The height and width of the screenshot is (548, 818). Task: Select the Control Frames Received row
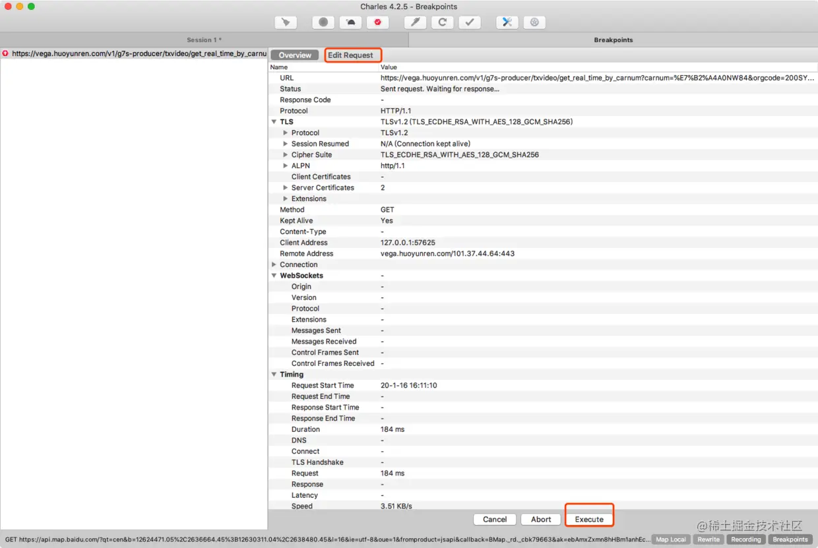click(543, 363)
